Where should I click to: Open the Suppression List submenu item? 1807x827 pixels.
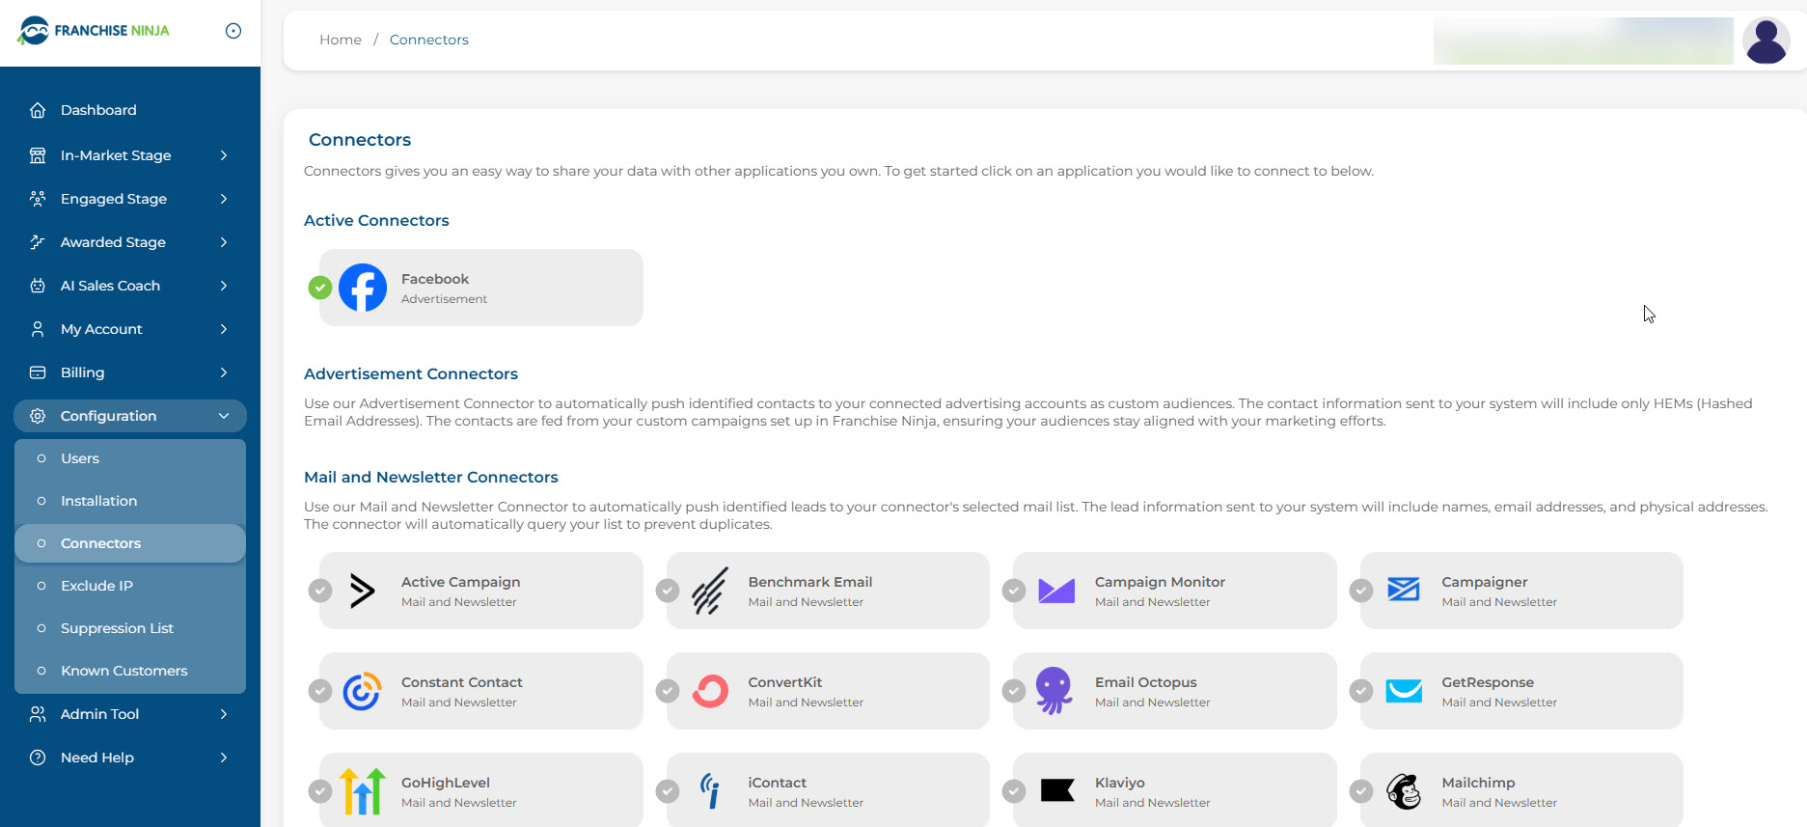(130, 628)
